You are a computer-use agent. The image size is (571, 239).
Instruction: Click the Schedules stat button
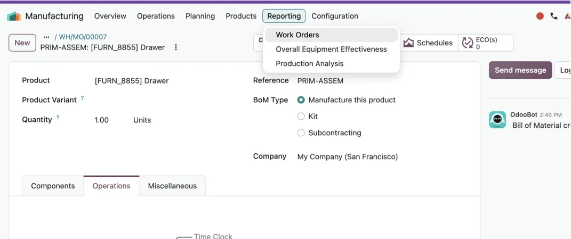[429, 43]
